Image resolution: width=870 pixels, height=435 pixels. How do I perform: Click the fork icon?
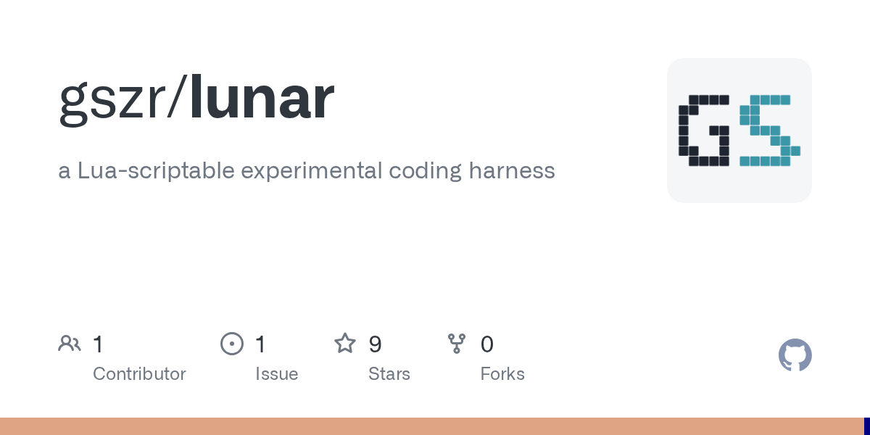pos(457,344)
